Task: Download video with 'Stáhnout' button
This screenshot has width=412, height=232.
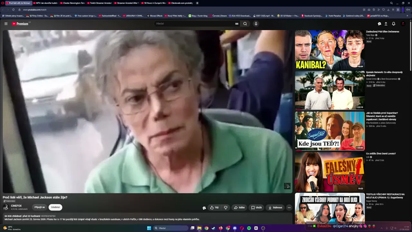Action: (275, 208)
